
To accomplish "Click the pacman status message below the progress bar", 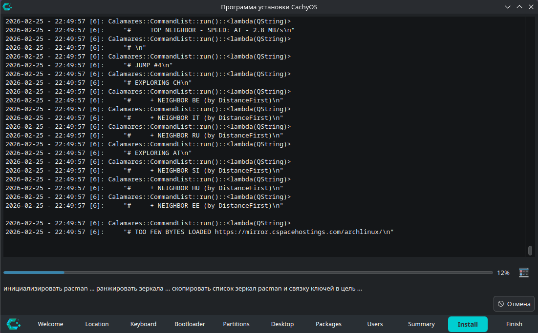I will tap(183, 288).
